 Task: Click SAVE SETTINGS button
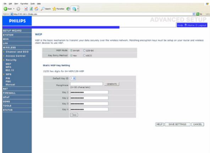pos(177,124)
